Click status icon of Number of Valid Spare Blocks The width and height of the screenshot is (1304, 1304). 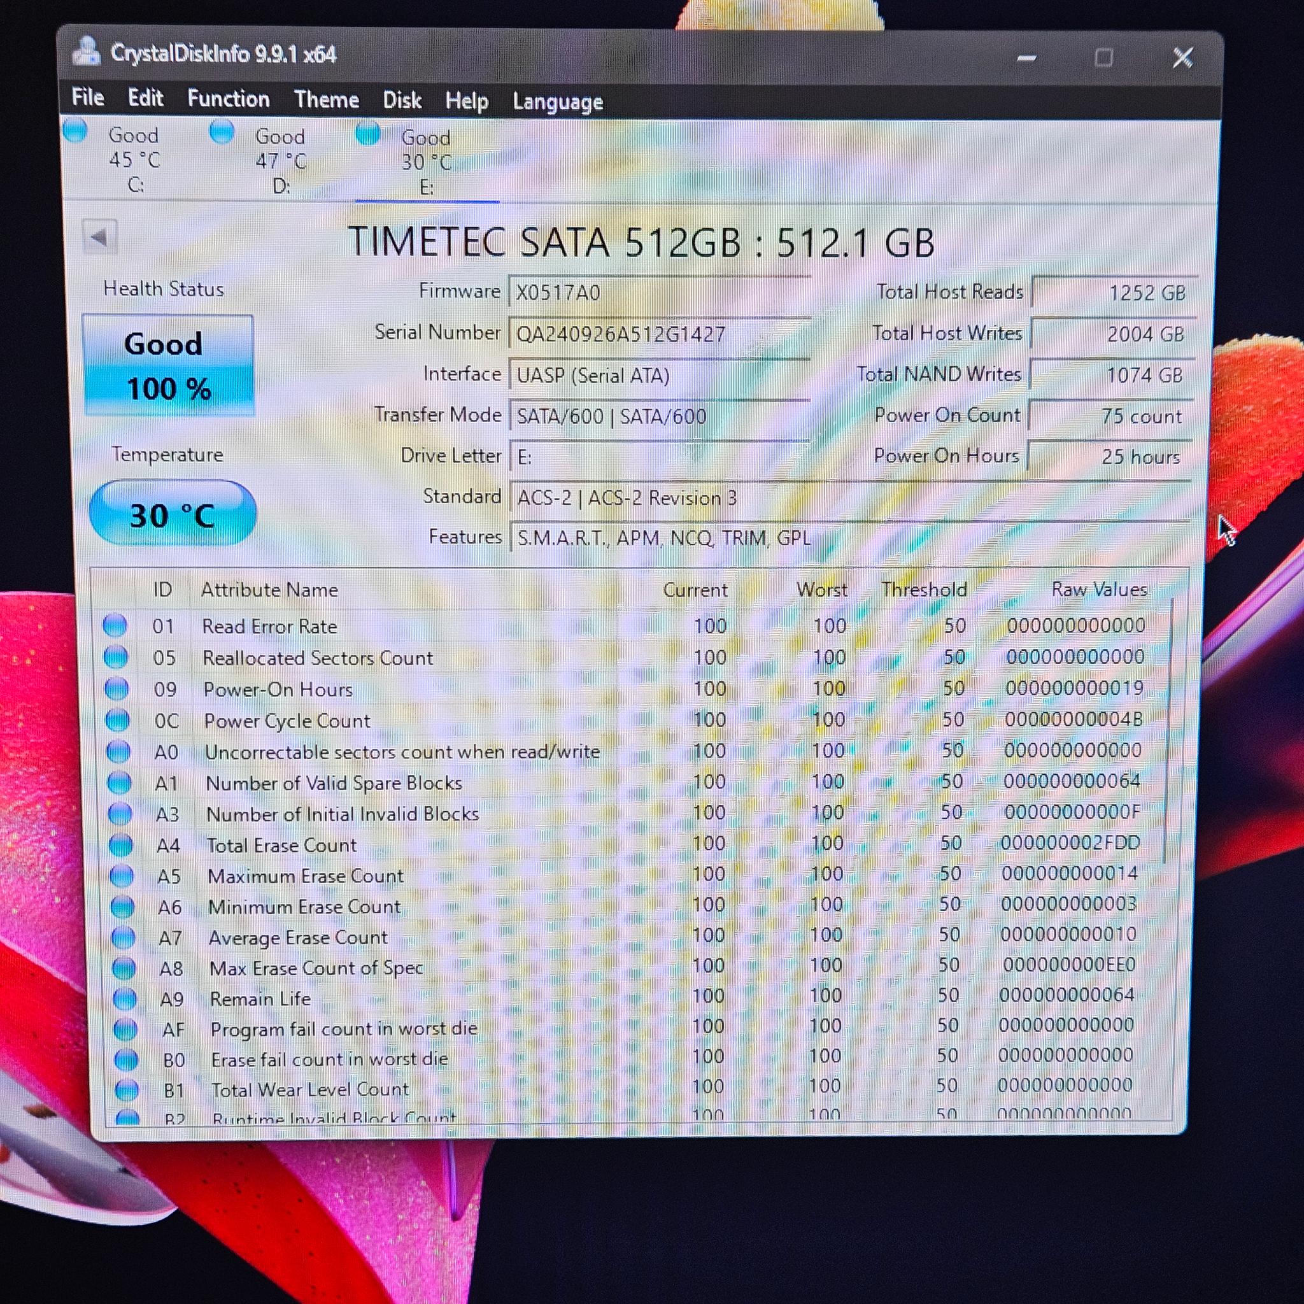pos(120,783)
